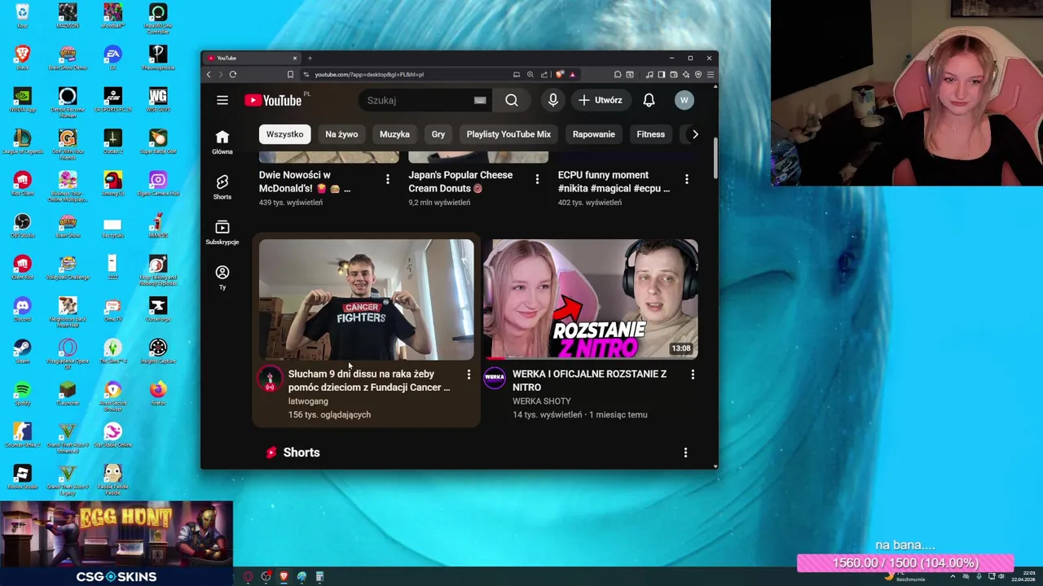Select the Fitness filter chip
Image resolution: width=1043 pixels, height=586 pixels.
pos(651,134)
